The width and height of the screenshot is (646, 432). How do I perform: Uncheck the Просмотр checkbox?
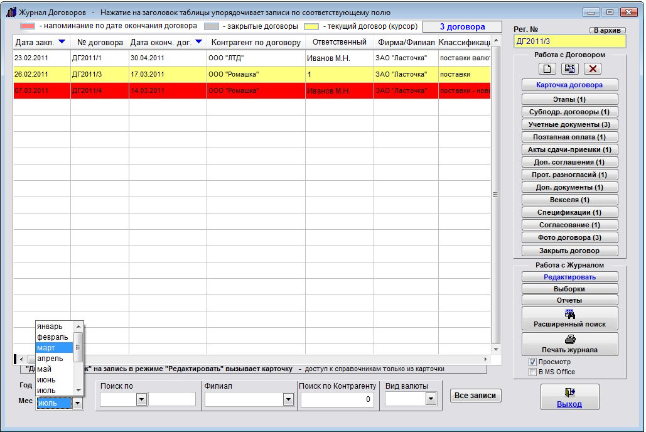(x=532, y=362)
